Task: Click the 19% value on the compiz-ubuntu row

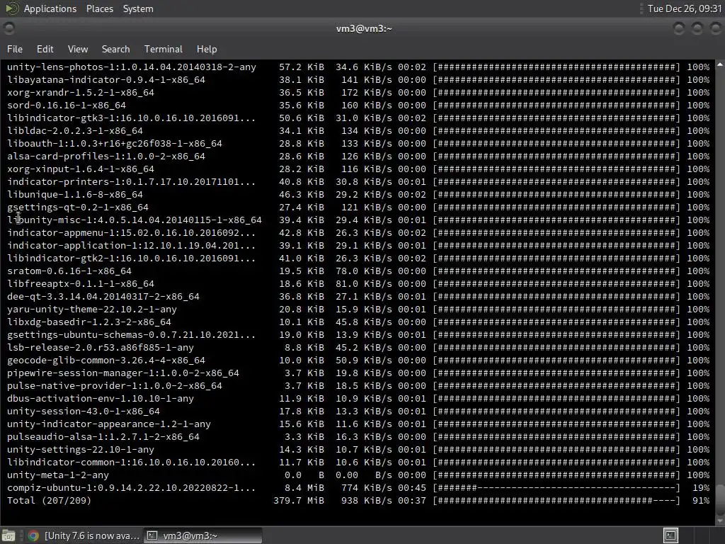Action: (x=701, y=487)
